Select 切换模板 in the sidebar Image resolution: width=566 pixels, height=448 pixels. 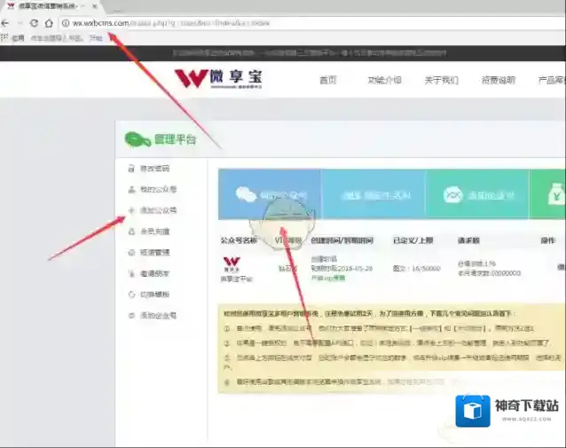click(x=154, y=295)
